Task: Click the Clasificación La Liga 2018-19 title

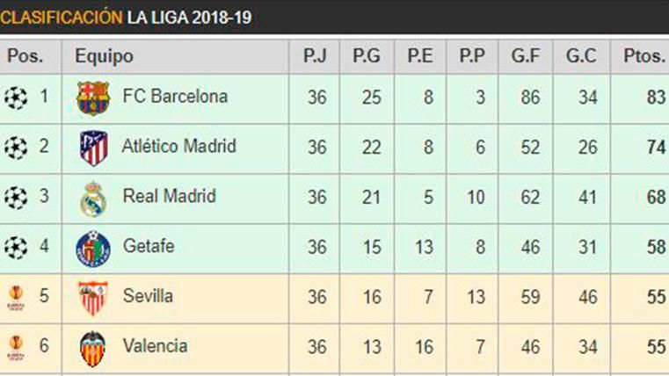Action: tap(127, 17)
